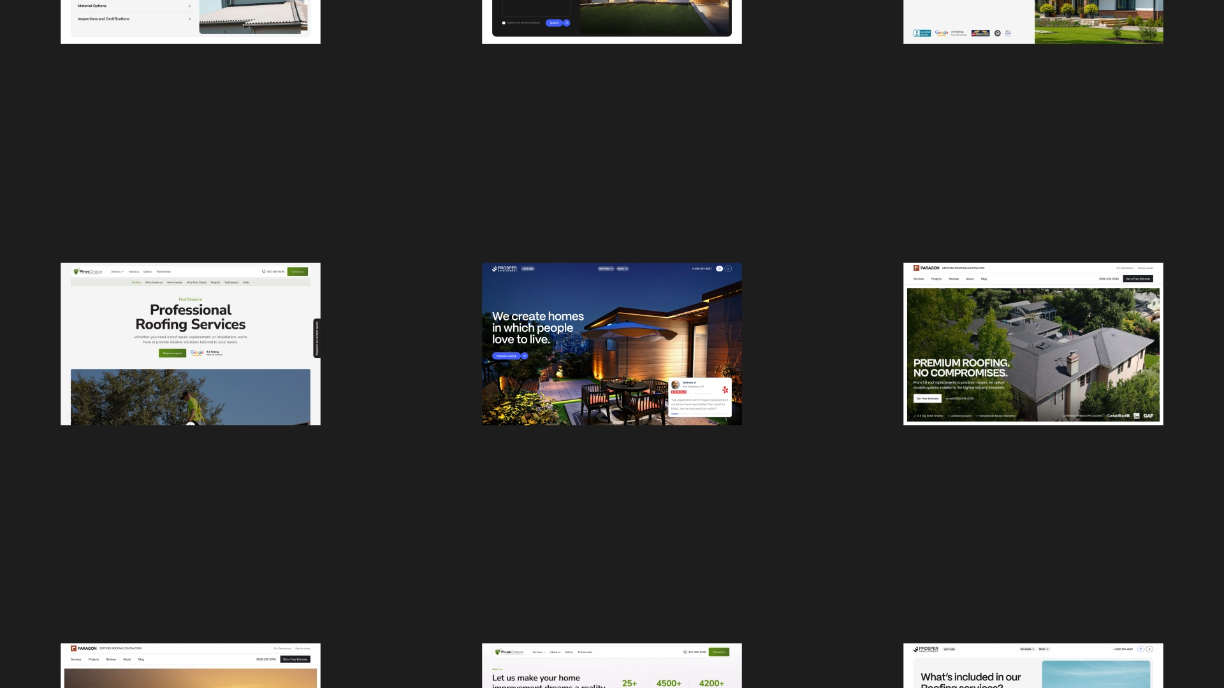Image resolution: width=1224 pixels, height=688 pixels.
Task: Select How it works in First Choice sub-navigation
Action: point(175,282)
